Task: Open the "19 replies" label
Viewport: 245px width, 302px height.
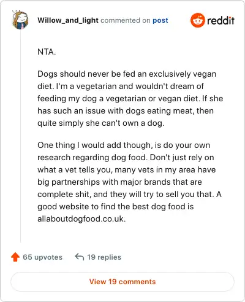Action: 104,257
